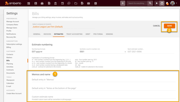Open the Symbols count in number dropdown arrow

pos(125,52)
